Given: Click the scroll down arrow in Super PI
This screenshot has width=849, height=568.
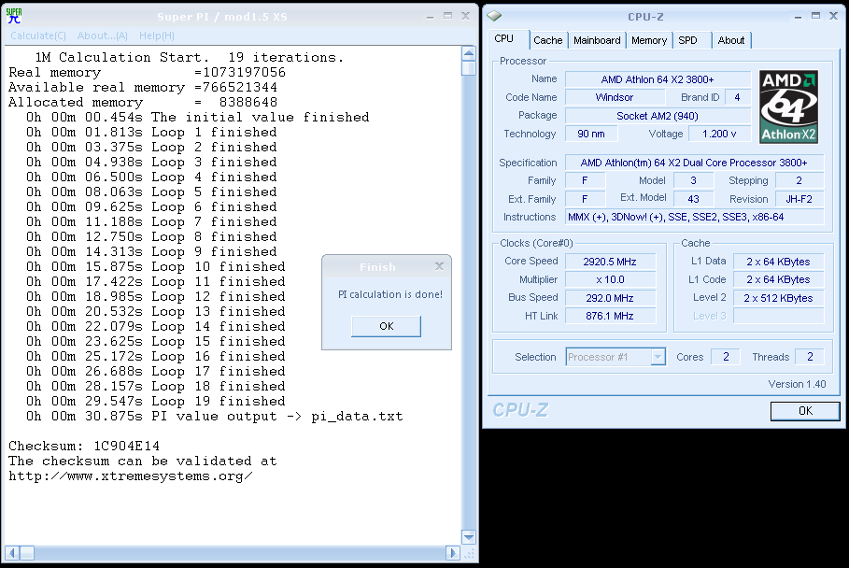Looking at the screenshot, I should tap(469, 537).
